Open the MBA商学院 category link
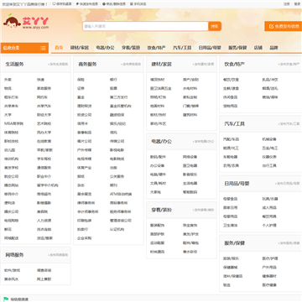Image resolution: width=302 pixels, height=302 pixels. 14,123
